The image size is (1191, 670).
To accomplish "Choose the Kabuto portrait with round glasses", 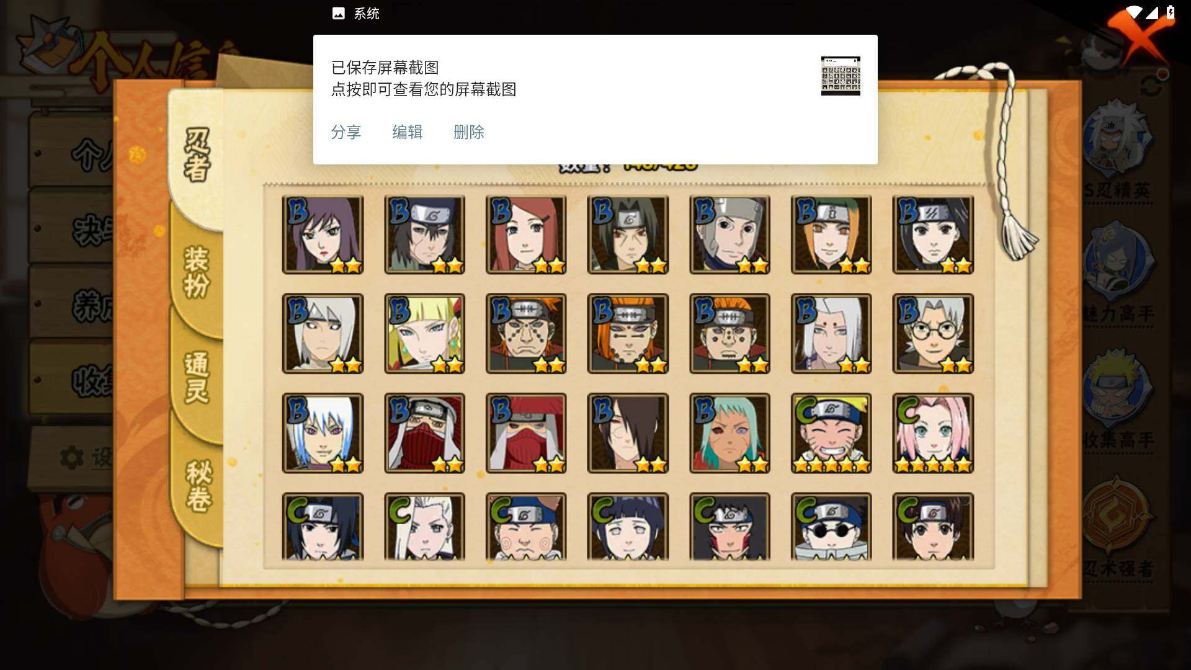I will [933, 334].
